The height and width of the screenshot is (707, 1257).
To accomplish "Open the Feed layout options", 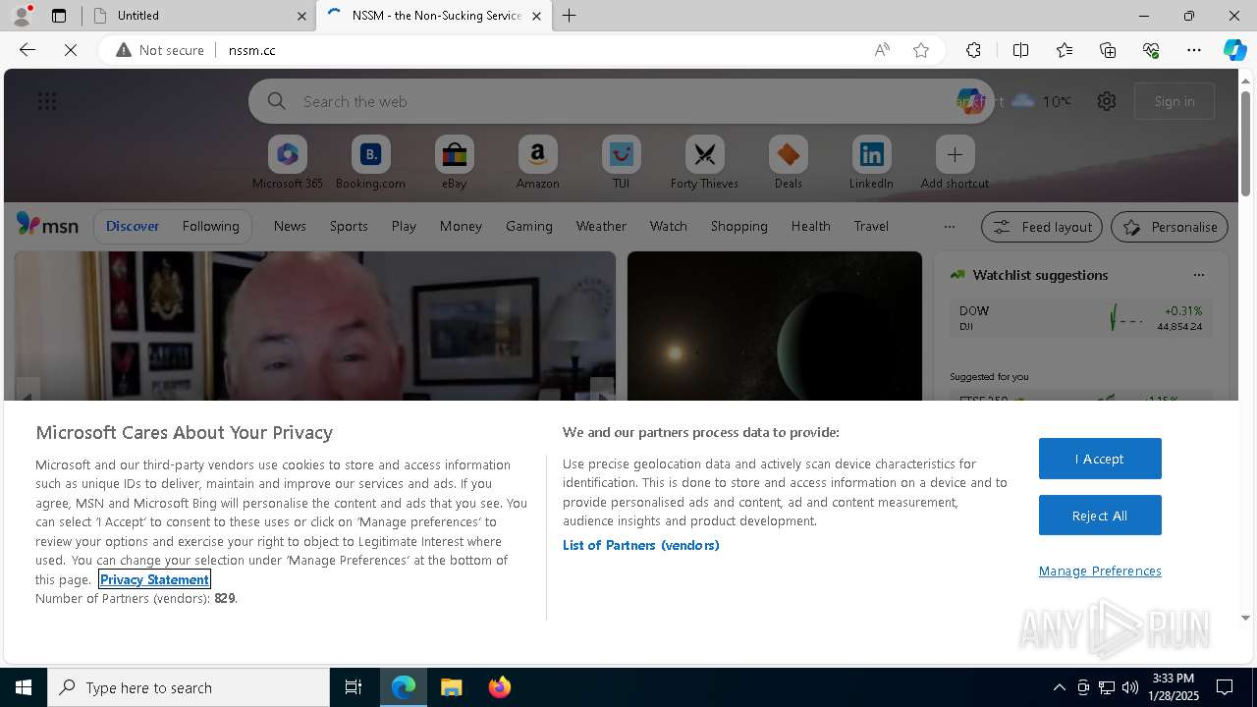I will 1042,227.
